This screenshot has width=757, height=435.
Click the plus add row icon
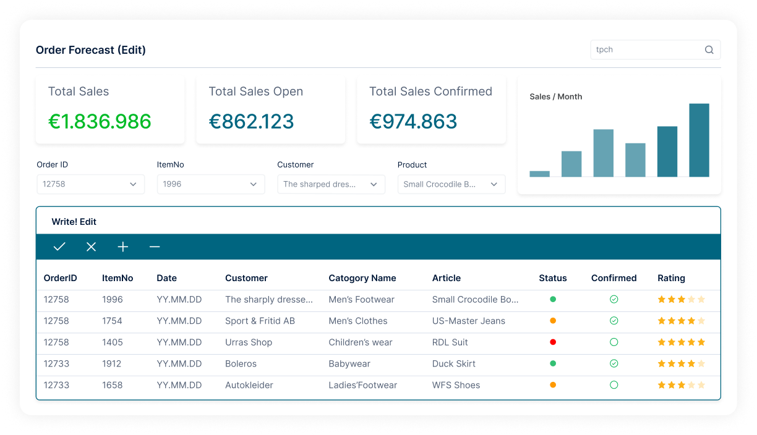[x=123, y=247]
